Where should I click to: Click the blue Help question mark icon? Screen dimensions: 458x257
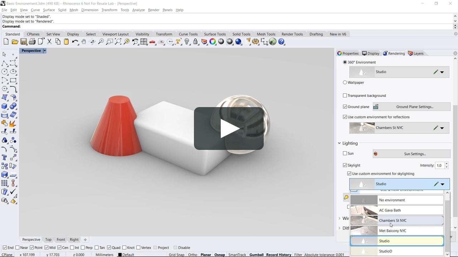coord(281,42)
